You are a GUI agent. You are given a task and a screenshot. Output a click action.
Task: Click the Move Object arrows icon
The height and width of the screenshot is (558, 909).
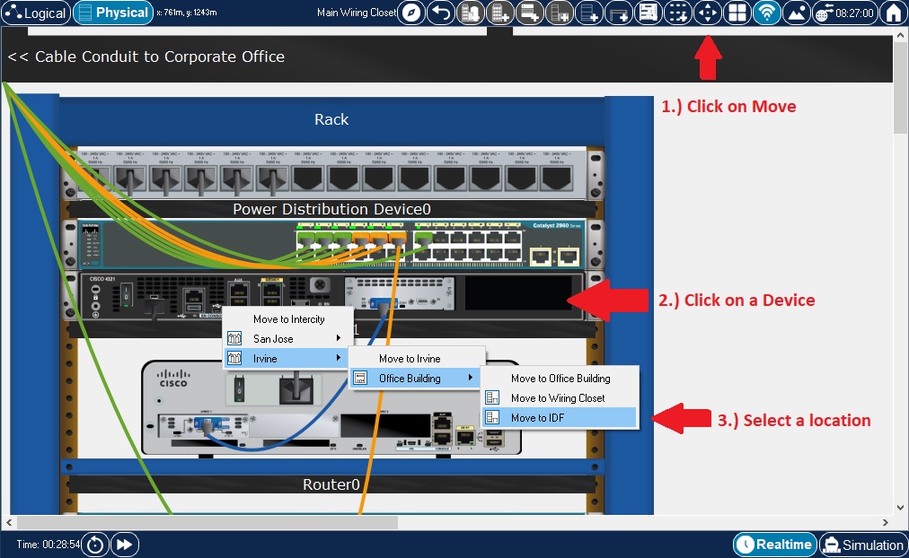point(709,13)
